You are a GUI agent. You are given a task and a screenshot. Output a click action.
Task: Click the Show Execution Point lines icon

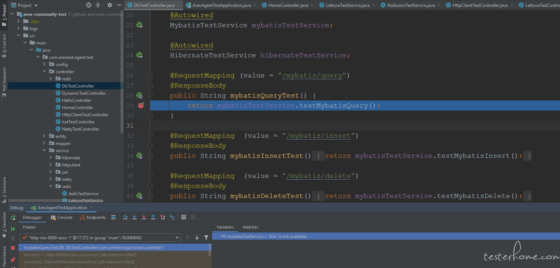pos(113,217)
